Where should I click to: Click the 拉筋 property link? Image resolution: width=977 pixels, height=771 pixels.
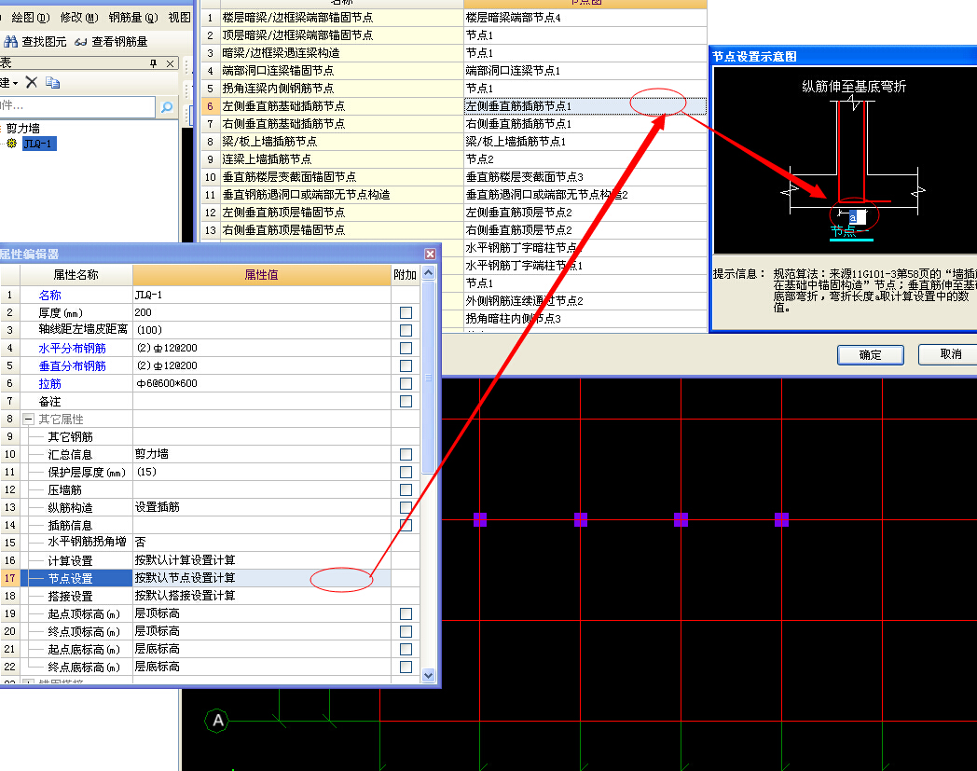coord(49,384)
